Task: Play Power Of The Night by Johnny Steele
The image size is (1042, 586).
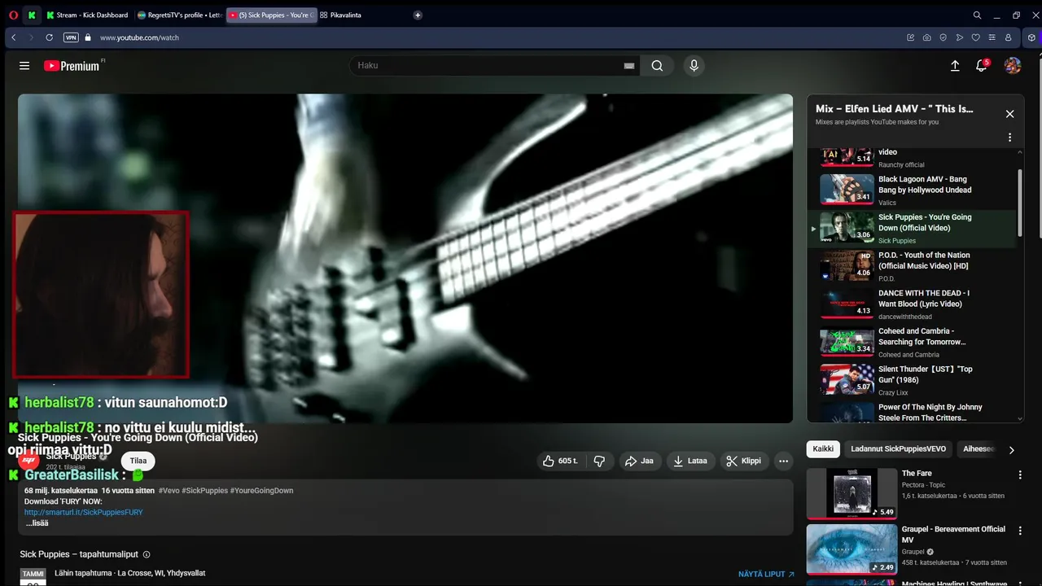Action: pyautogui.click(x=912, y=411)
